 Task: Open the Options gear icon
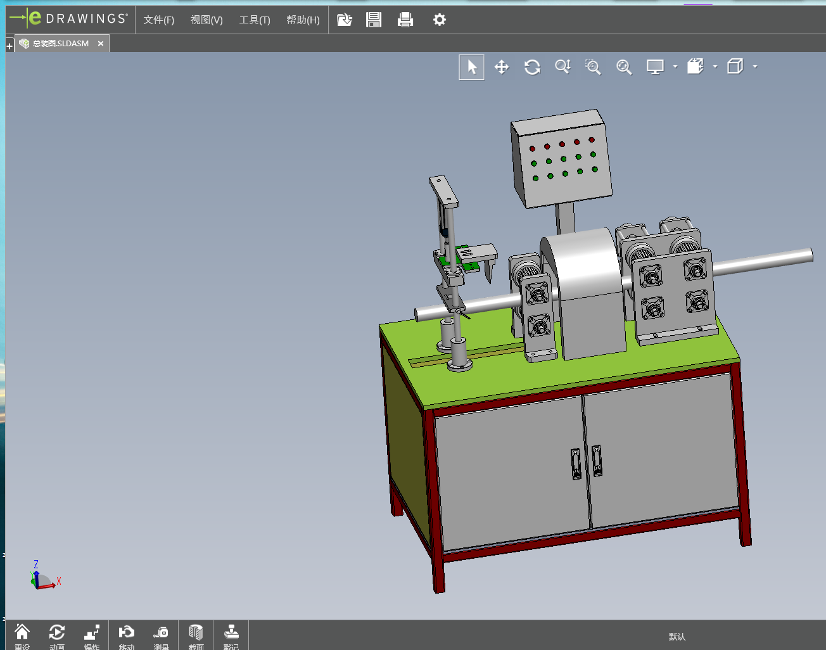[x=440, y=20]
